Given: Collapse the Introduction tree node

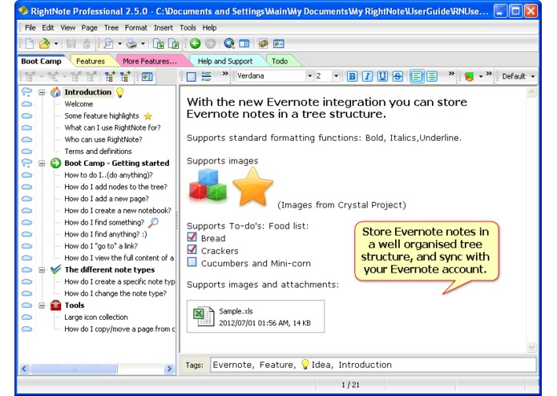Looking at the screenshot, I should 42,92.
